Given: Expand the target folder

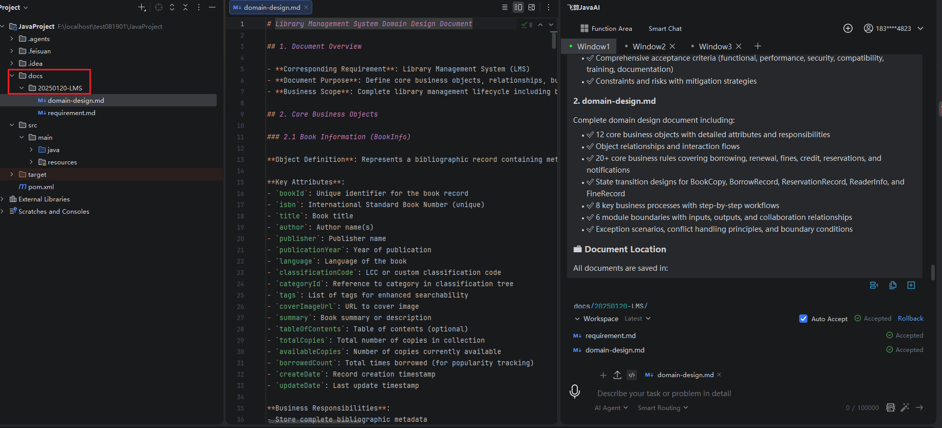Looking at the screenshot, I should (x=12, y=174).
